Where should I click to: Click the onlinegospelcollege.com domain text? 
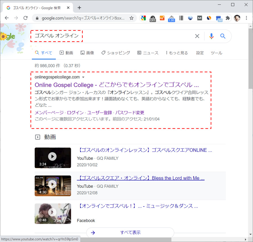click(x=57, y=77)
